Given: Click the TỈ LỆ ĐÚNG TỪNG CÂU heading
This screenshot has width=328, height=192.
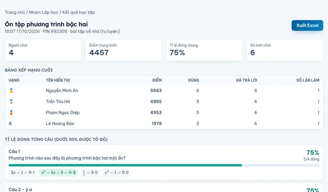Looking at the screenshot, I should (56, 139).
